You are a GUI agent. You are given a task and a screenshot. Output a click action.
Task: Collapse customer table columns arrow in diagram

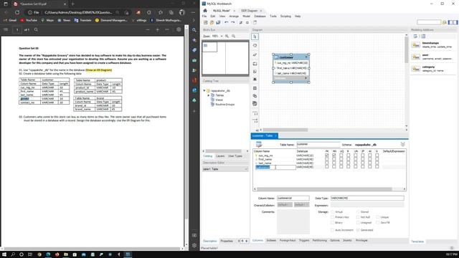click(x=306, y=57)
